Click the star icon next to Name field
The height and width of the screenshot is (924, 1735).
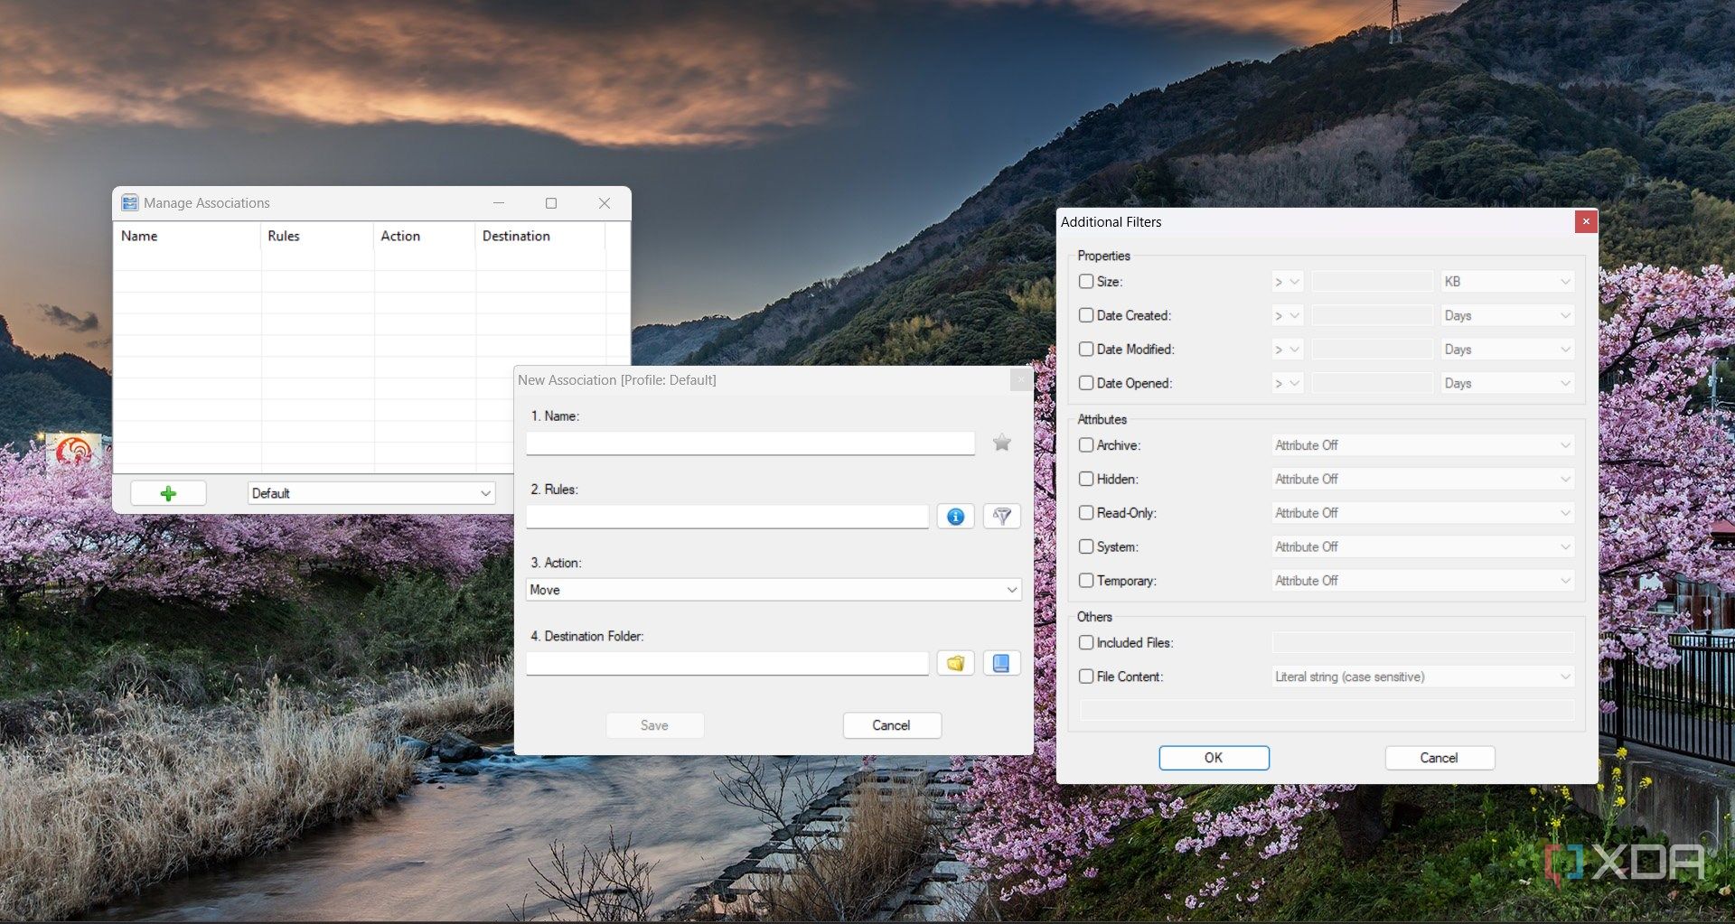(1001, 443)
